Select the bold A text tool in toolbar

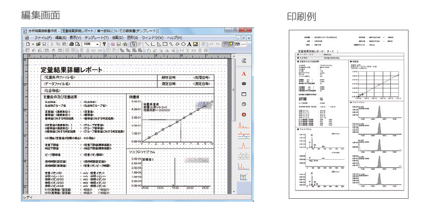189,44
